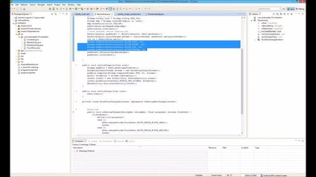This screenshot has height=177, width=316.
Task: Open the Refactor menu
Action: coord(24,4)
